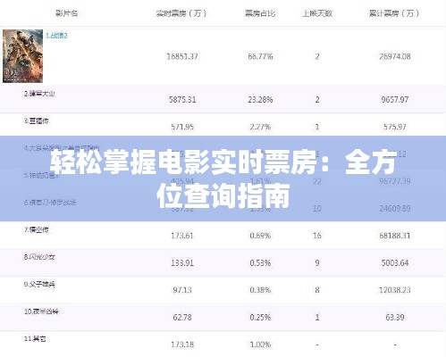Click the 11.其它 row label
446x357 pixels.
pos(35,338)
